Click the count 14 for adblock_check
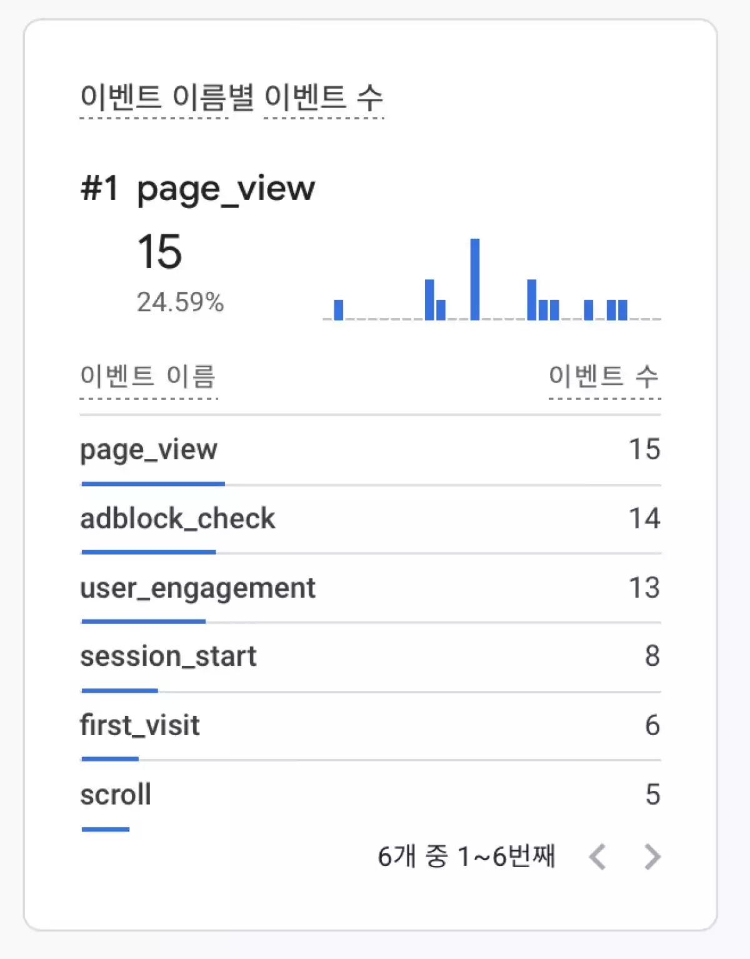The width and height of the screenshot is (750, 959). click(x=644, y=519)
